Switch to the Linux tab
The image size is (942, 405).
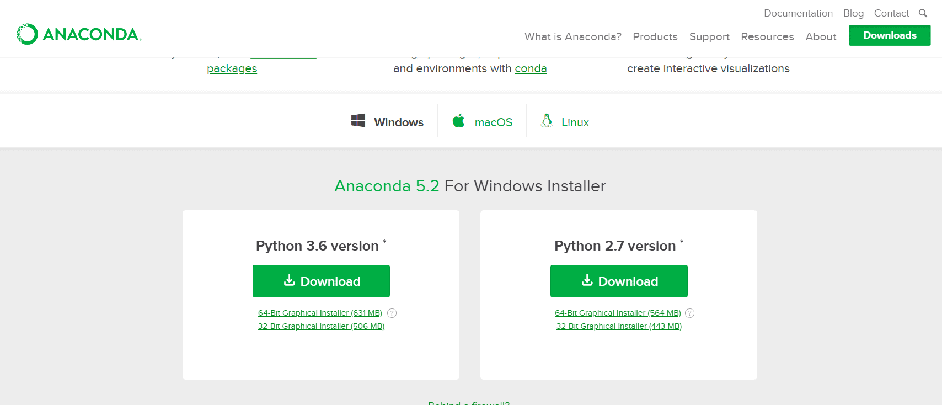(x=565, y=121)
